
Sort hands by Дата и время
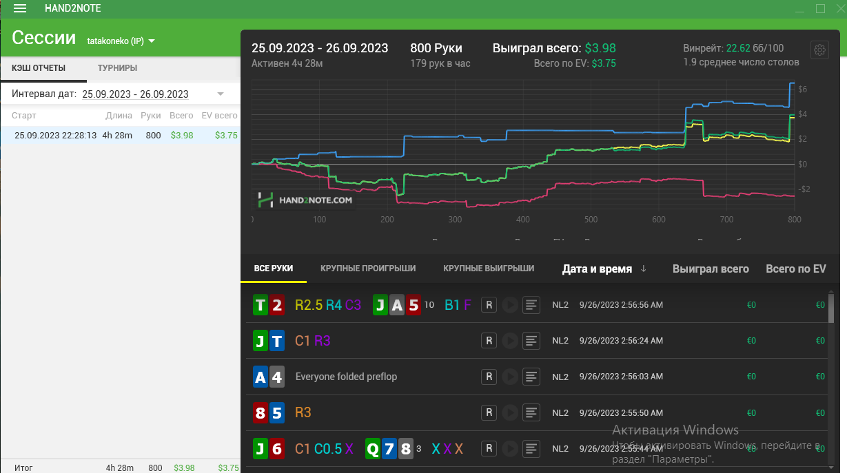tap(604, 269)
